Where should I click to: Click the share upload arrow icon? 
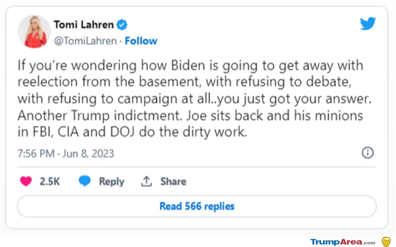[147, 181]
